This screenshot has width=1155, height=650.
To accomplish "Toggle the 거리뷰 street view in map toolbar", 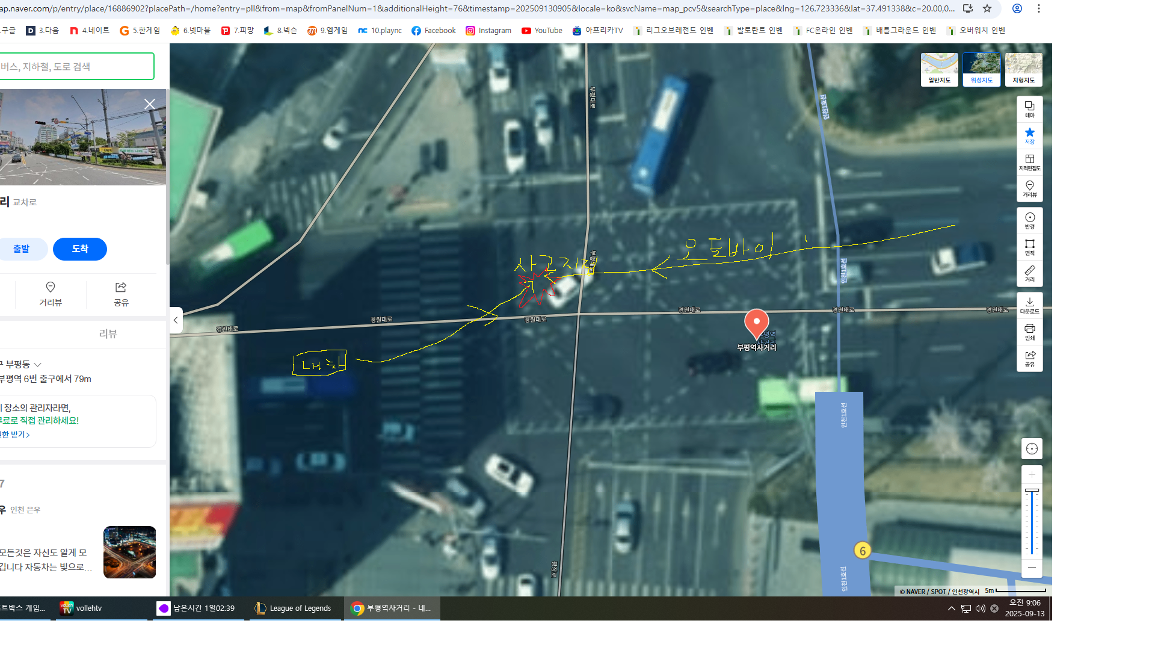I will pos(1029,188).
